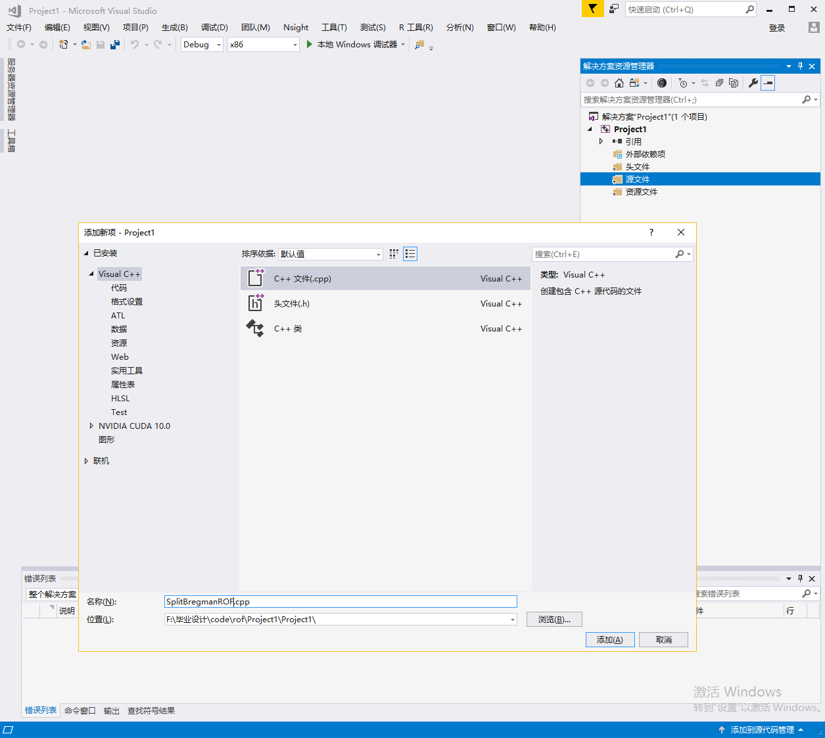Screen dimensions: 825x738
Task: Click the Open File toolbar icon
Action: click(85, 44)
